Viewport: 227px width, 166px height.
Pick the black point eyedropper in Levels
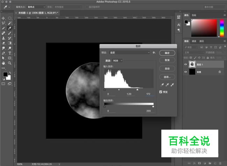click(162, 85)
